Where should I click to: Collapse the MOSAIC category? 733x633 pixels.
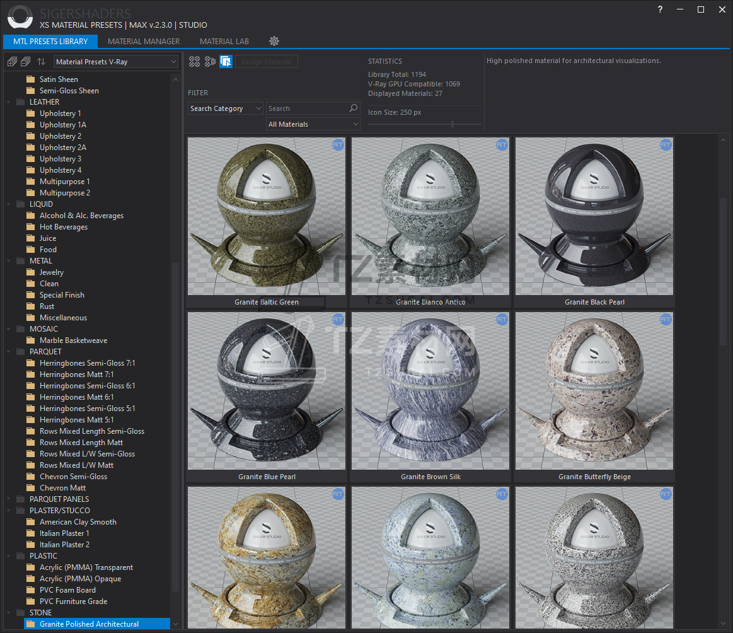pyautogui.click(x=8, y=329)
